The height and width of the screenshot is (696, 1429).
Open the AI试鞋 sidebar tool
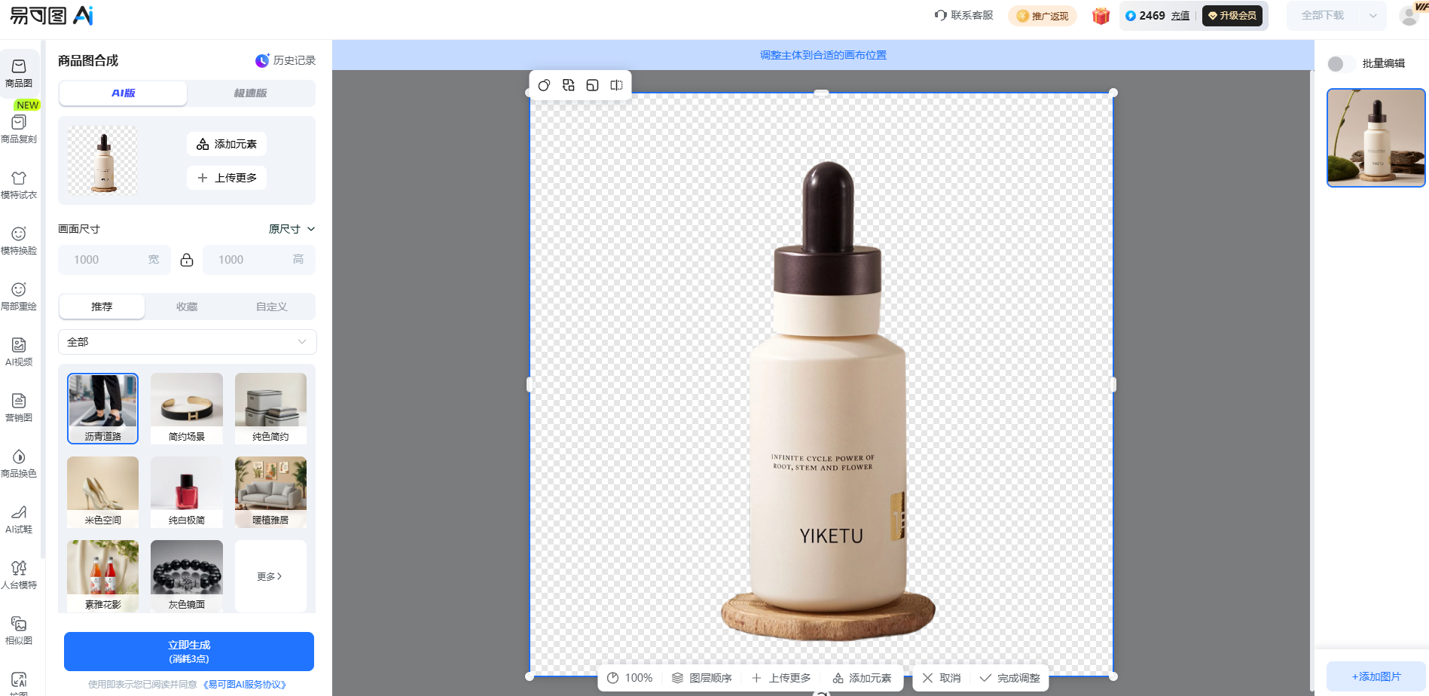coord(19,519)
